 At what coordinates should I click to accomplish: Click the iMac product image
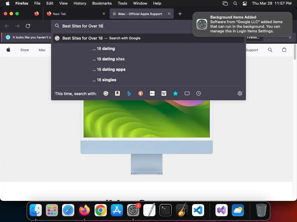(146, 137)
